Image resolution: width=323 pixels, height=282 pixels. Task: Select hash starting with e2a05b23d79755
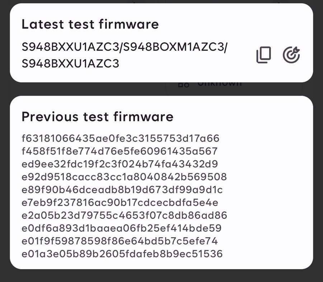click(122, 215)
